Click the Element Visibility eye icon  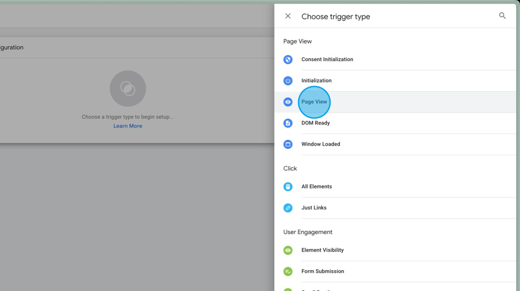(x=288, y=250)
